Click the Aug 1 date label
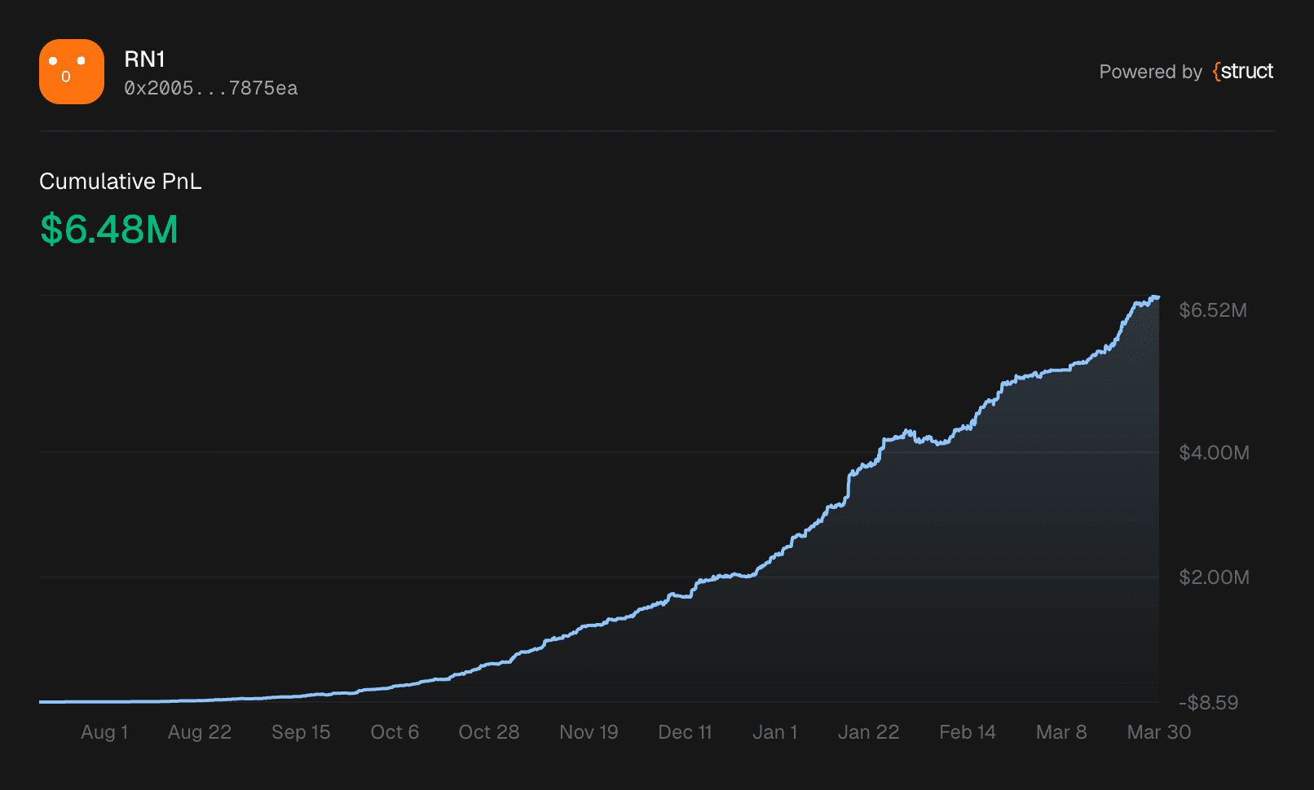Viewport: 1314px width, 790px height. coord(104,732)
